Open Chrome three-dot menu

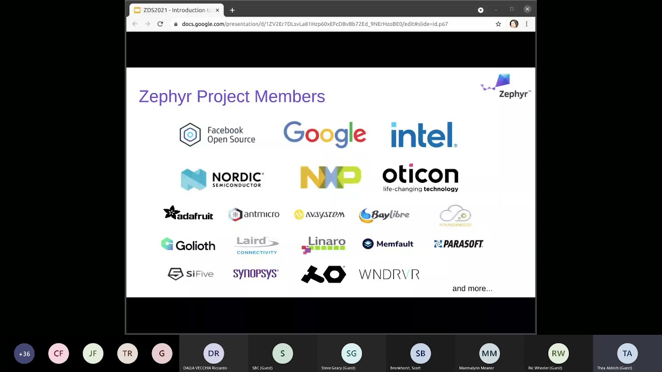coord(526,24)
